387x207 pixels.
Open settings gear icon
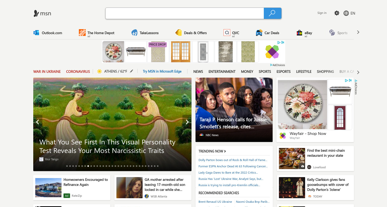pyautogui.click(x=337, y=13)
